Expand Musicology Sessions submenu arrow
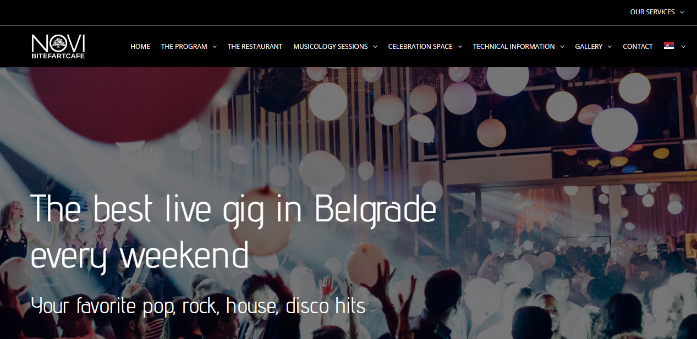This screenshot has height=339, width=697. coord(375,47)
